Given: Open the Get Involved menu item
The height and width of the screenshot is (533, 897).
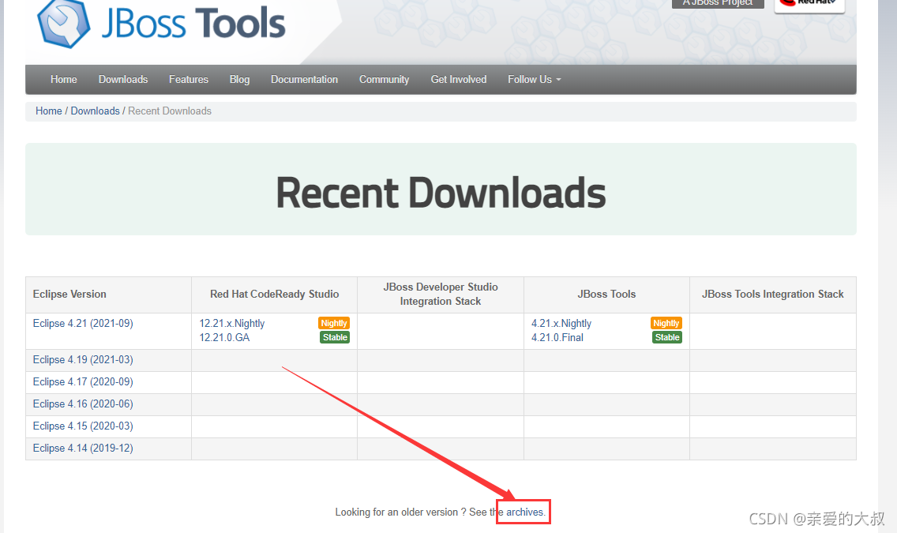Looking at the screenshot, I should click(x=459, y=80).
